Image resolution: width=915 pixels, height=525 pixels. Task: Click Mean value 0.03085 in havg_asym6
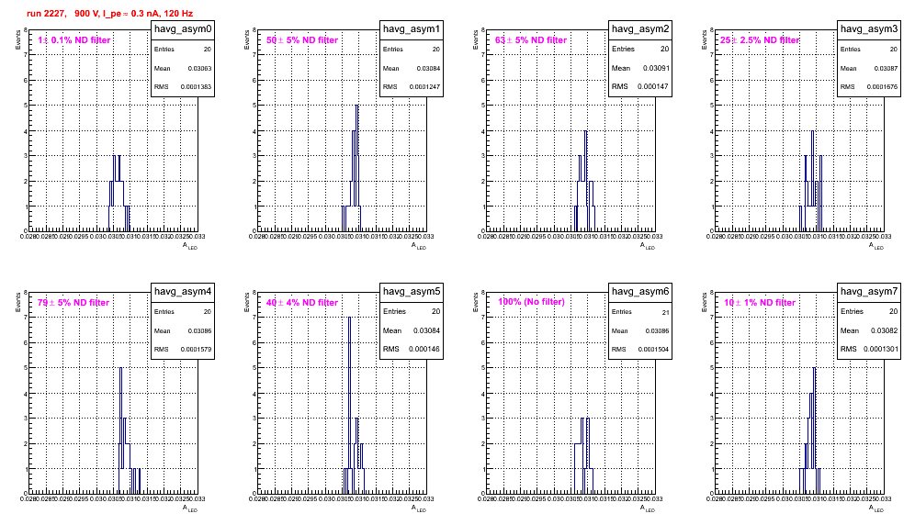tap(657, 330)
